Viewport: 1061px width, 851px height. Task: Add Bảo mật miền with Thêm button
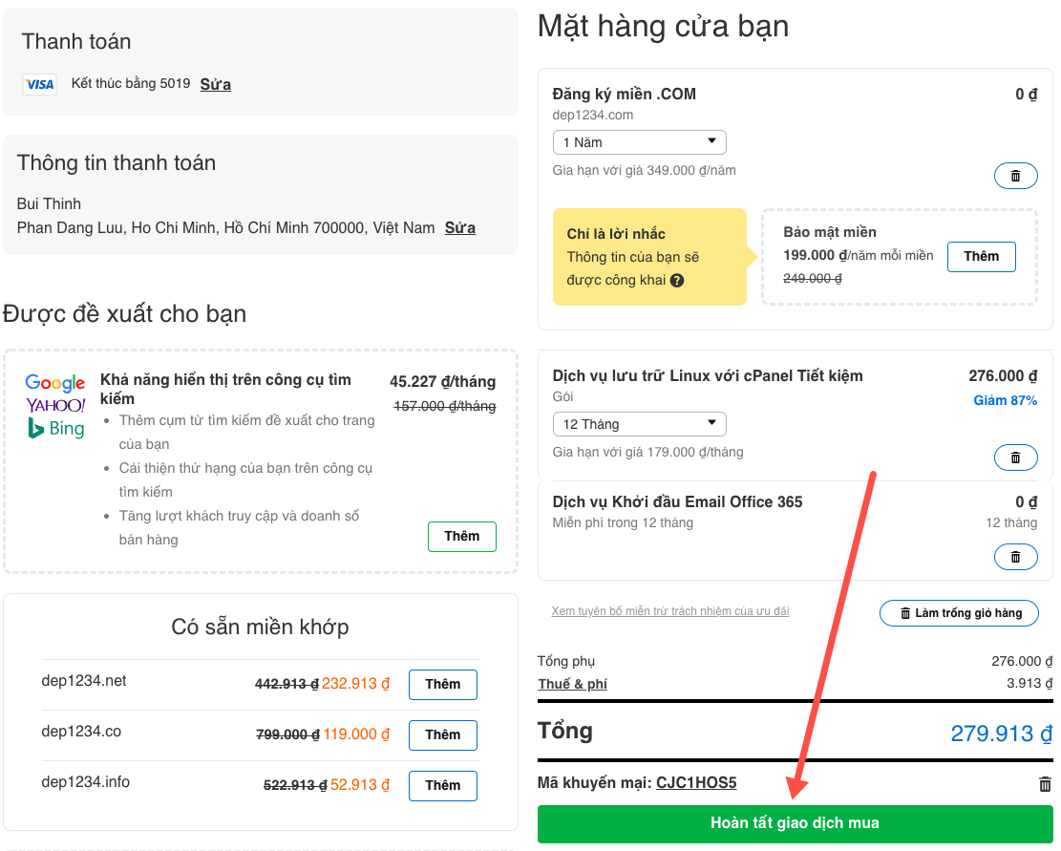(981, 256)
